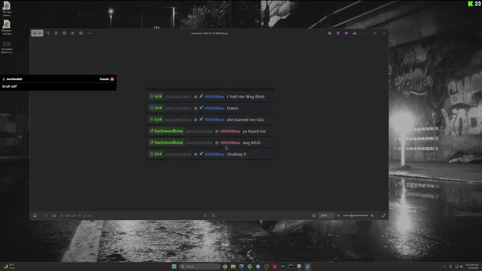Rotate the image with the rotate icon
This screenshot has height=271, width=482.
[48, 33]
